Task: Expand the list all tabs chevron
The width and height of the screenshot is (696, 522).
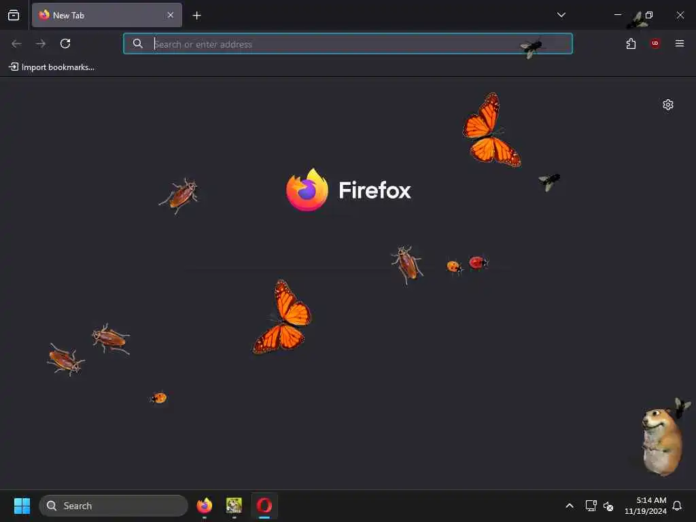Action: 561,15
